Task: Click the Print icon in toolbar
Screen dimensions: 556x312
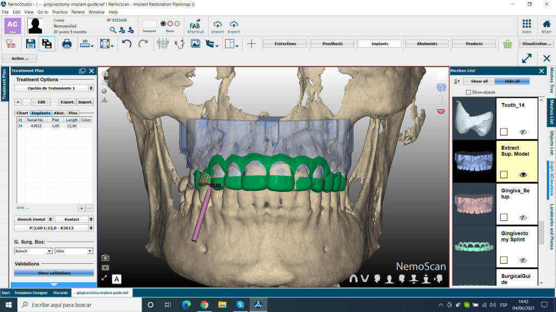Action: click(67, 44)
